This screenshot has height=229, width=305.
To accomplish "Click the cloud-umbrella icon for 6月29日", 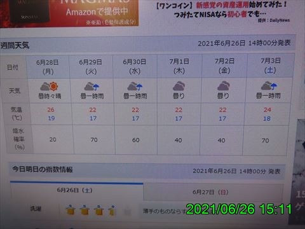I will 91,87.
